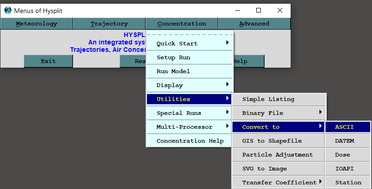Expand the Quick Start submenu
Screen dimensions: 372x189
(189, 44)
